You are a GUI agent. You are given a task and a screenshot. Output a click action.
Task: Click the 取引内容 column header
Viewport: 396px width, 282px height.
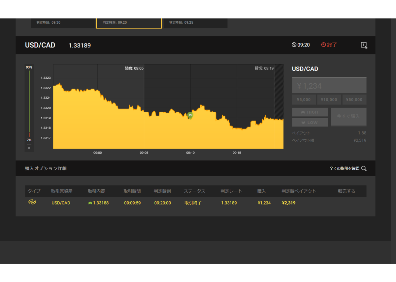pyautogui.click(x=96, y=191)
